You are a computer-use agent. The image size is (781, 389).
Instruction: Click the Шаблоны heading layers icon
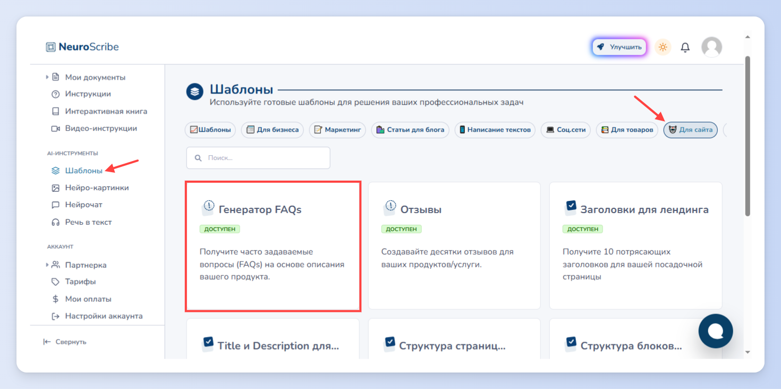pyautogui.click(x=195, y=91)
